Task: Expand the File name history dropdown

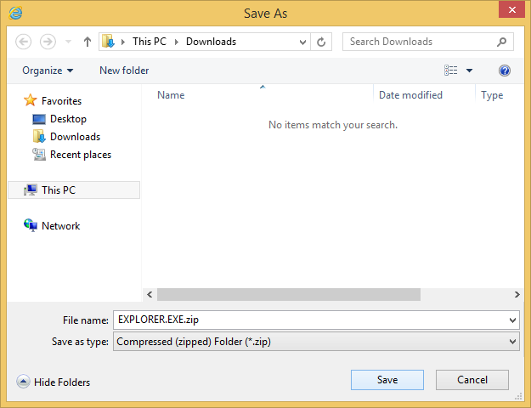Action: coord(511,320)
